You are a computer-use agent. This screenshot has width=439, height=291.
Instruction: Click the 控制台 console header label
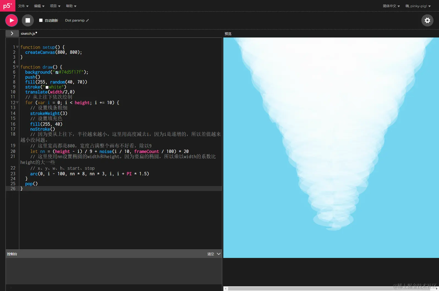coord(12,254)
